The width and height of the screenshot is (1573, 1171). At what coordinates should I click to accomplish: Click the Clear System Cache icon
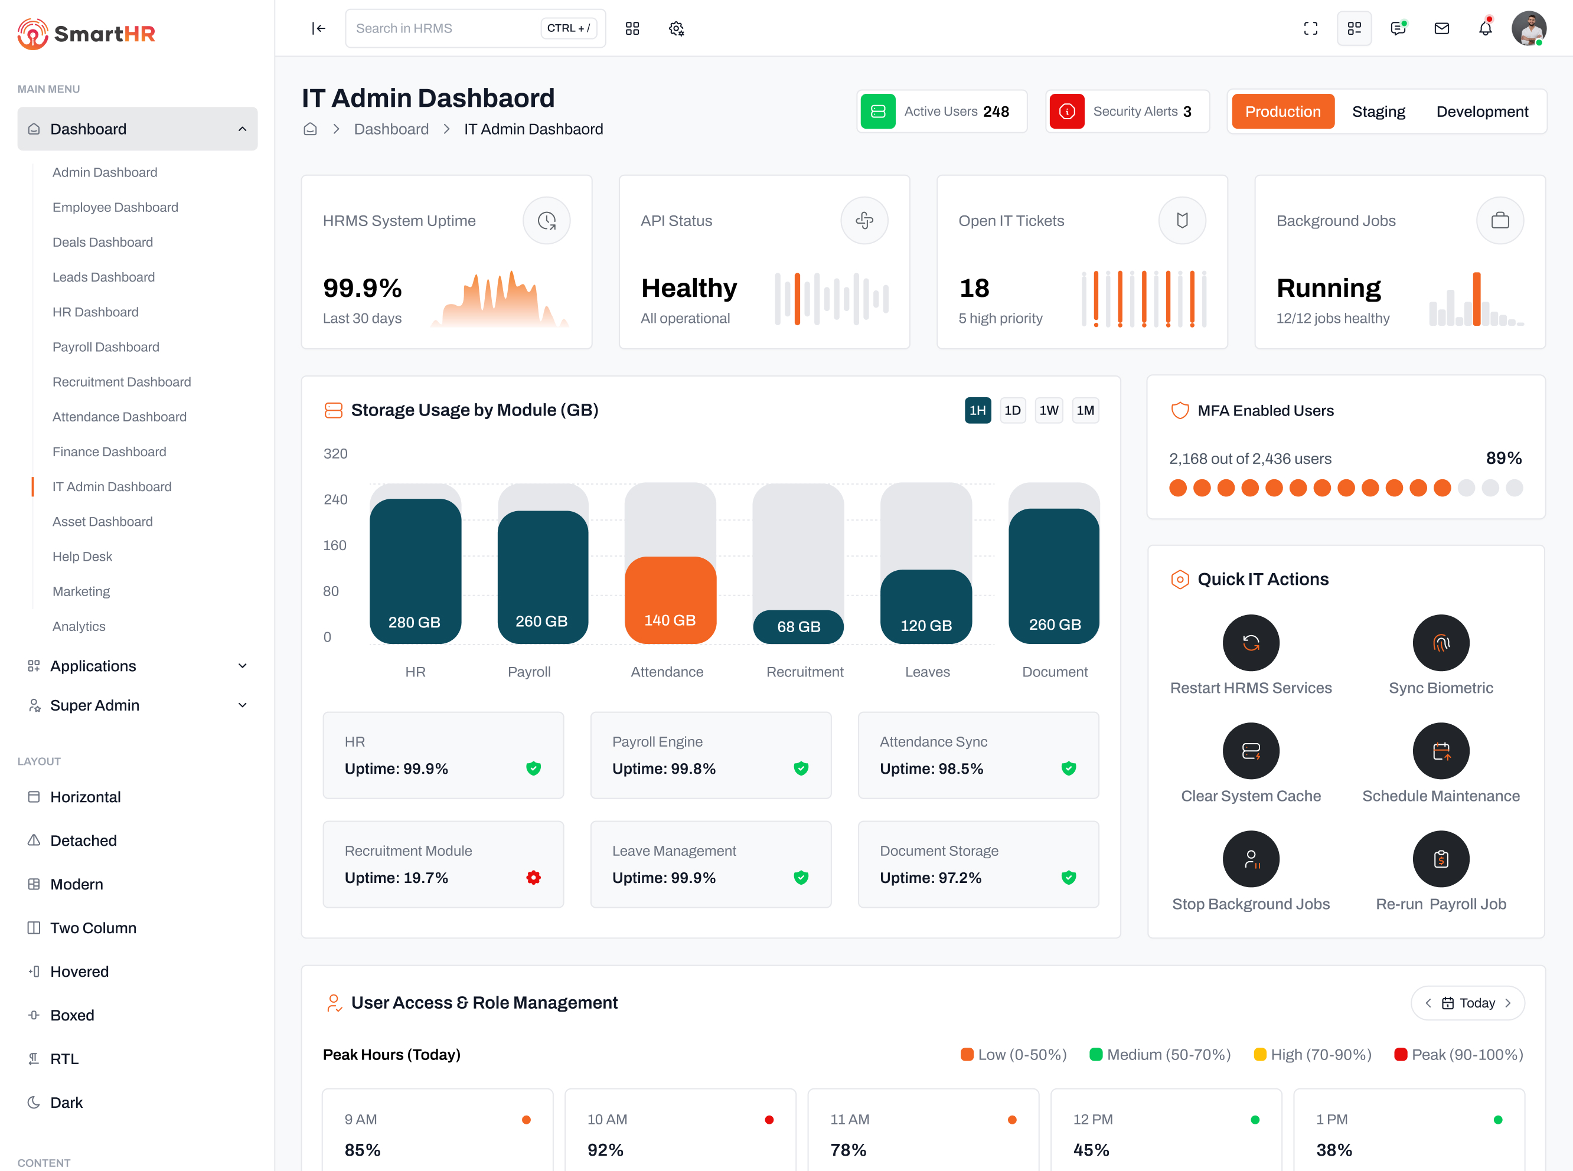1251,751
